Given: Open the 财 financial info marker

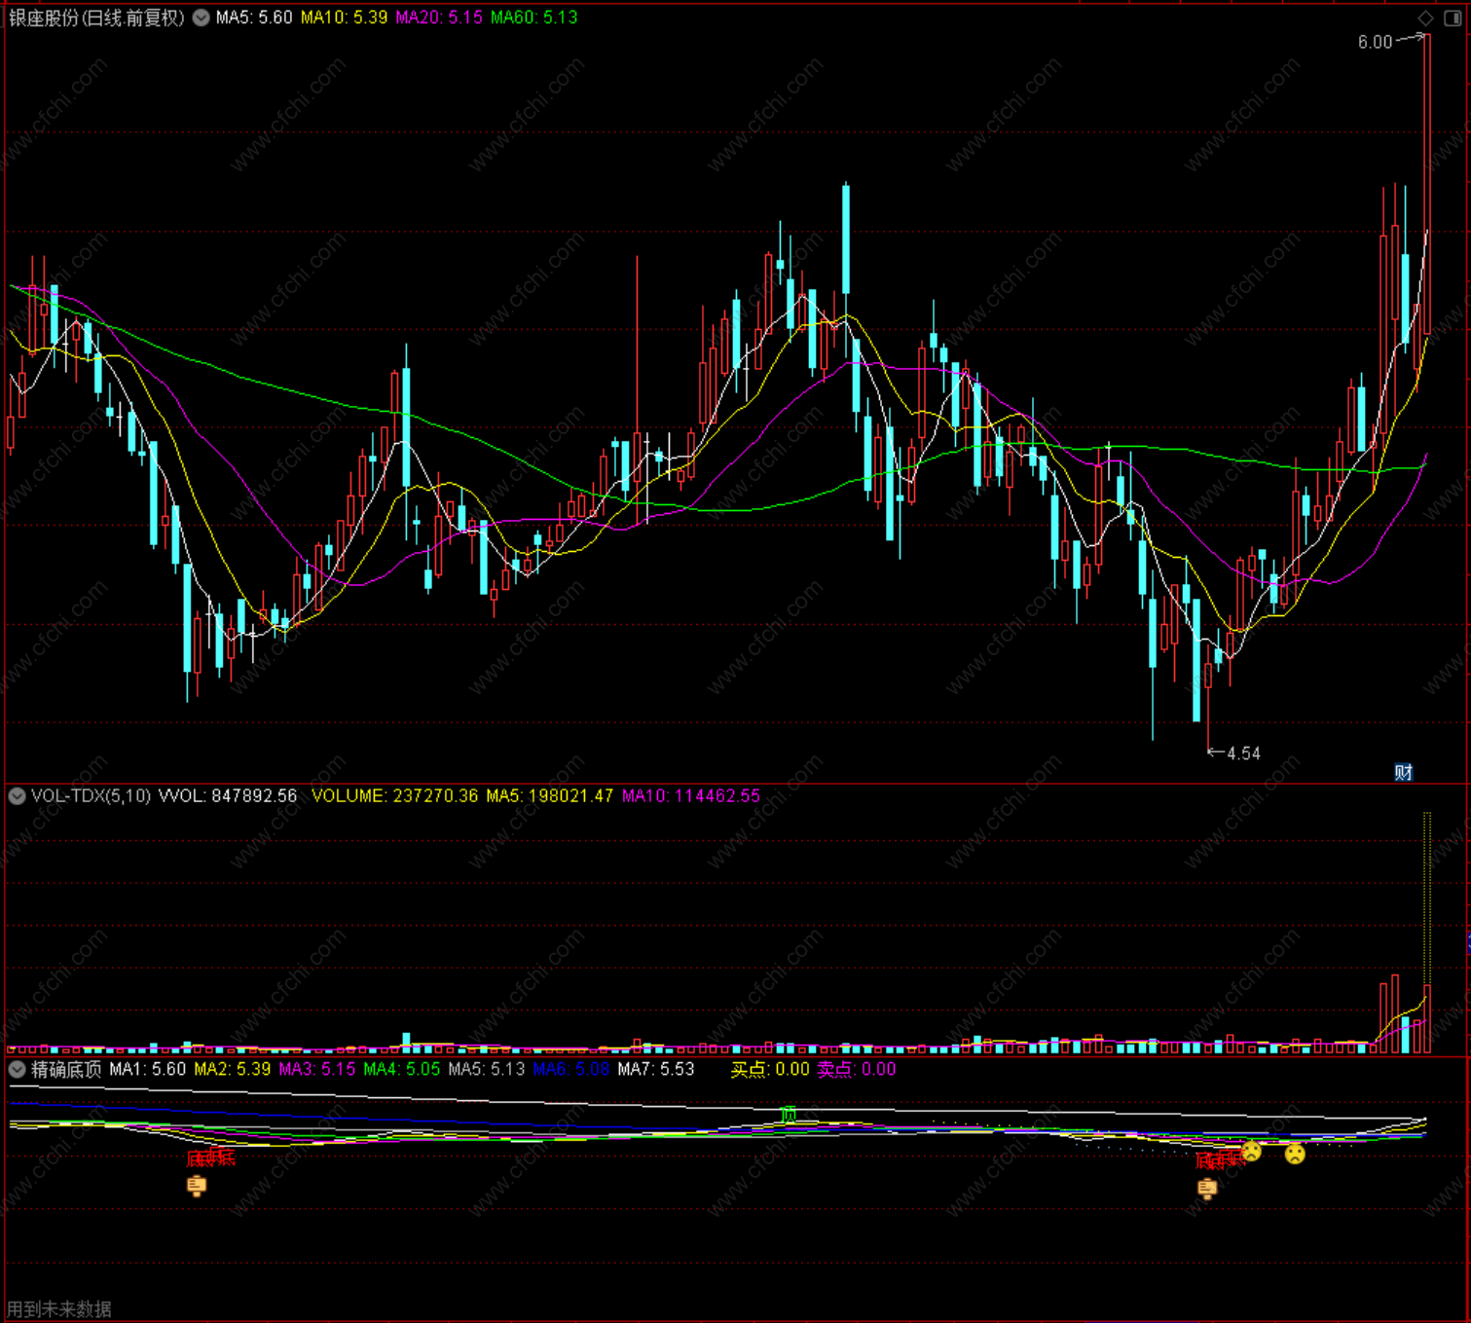Looking at the screenshot, I should [1403, 773].
